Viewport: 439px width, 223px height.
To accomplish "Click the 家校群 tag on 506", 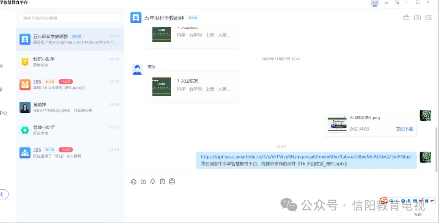I will tap(50, 82).
